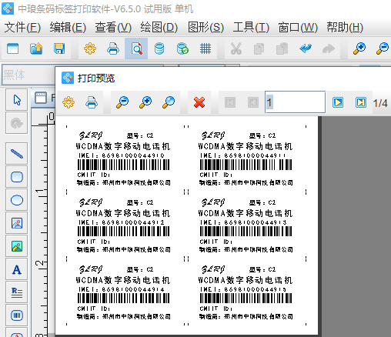The height and width of the screenshot is (337, 391).
Task: Select the colored picture tool
Action: click(x=17, y=246)
